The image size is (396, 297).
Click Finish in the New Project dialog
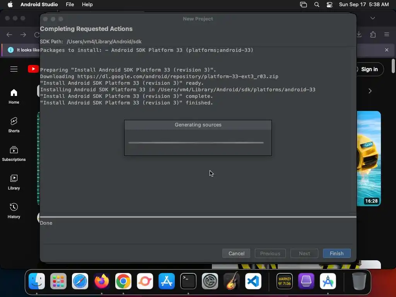pos(337,253)
